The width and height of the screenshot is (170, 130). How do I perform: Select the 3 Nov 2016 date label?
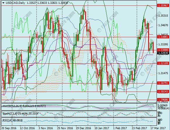(46, 128)
